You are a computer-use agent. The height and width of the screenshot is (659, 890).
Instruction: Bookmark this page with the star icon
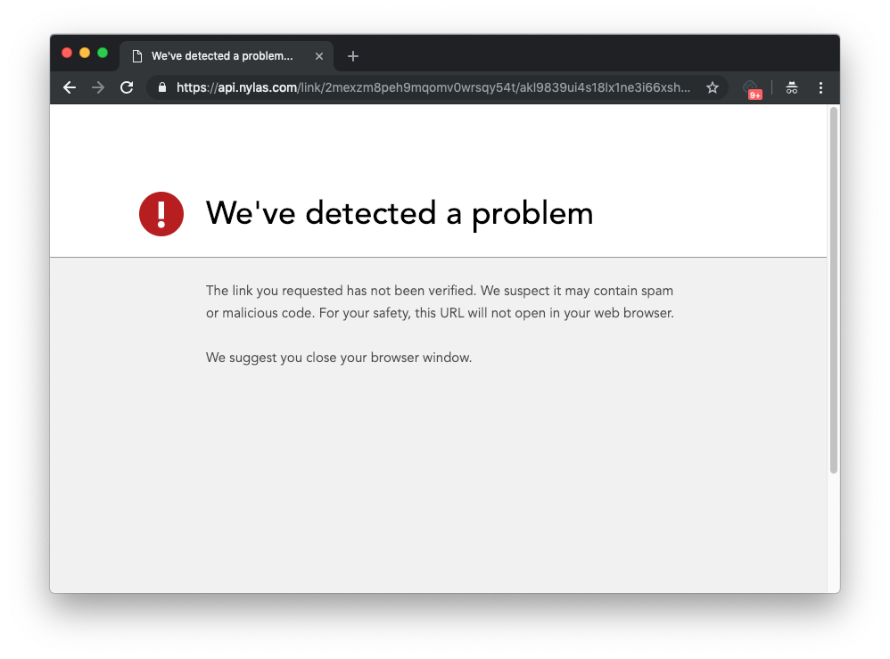click(713, 87)
